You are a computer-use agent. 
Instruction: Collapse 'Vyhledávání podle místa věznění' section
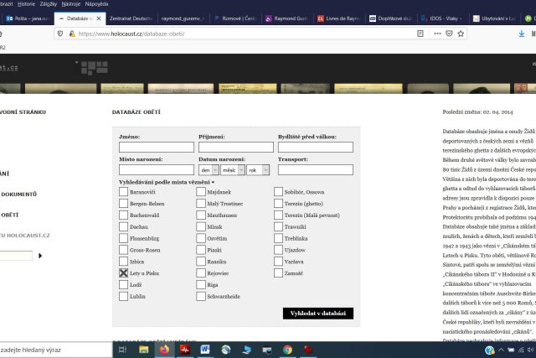(x=167, y=181)
